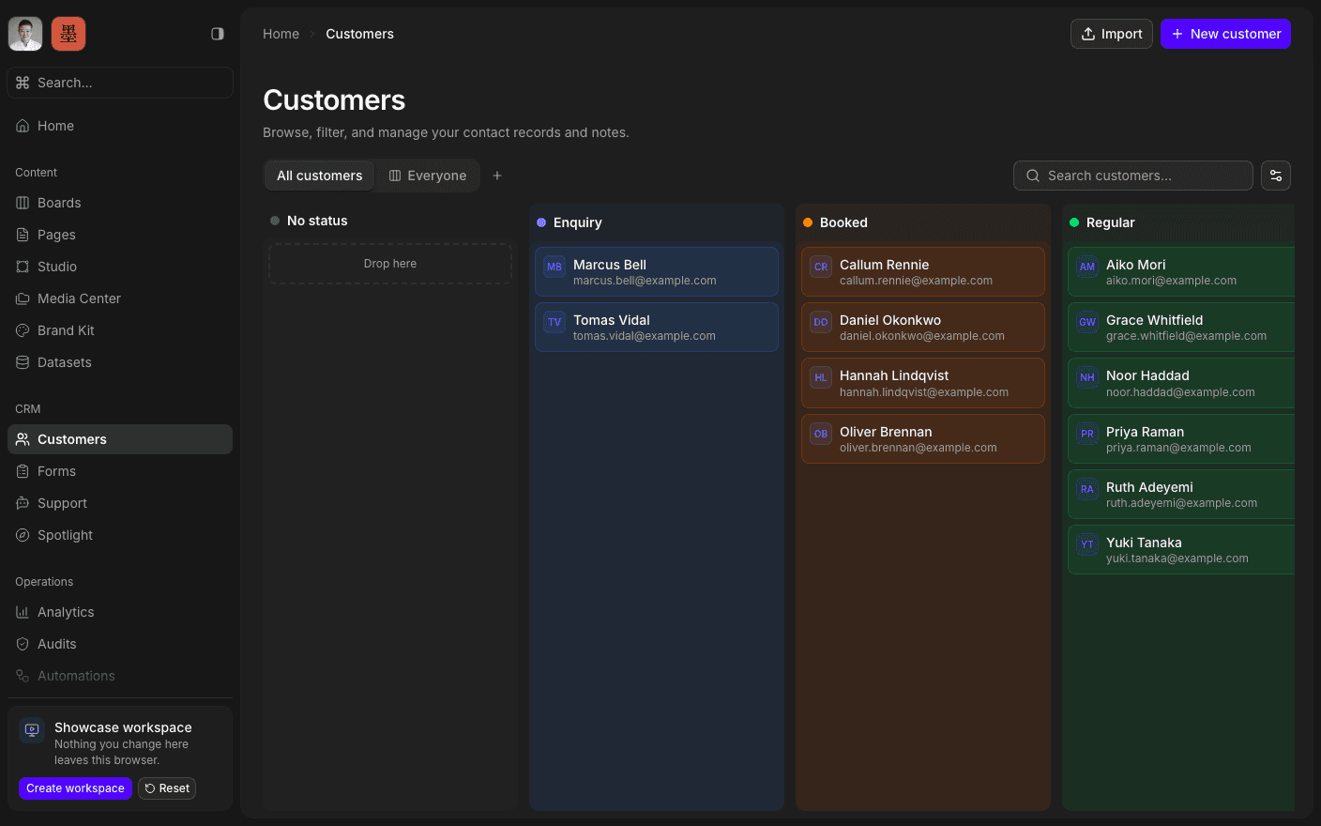Select Customers in the CRM sidebar
Screen dimensions: 1321x826
click(x=120, y=439)
